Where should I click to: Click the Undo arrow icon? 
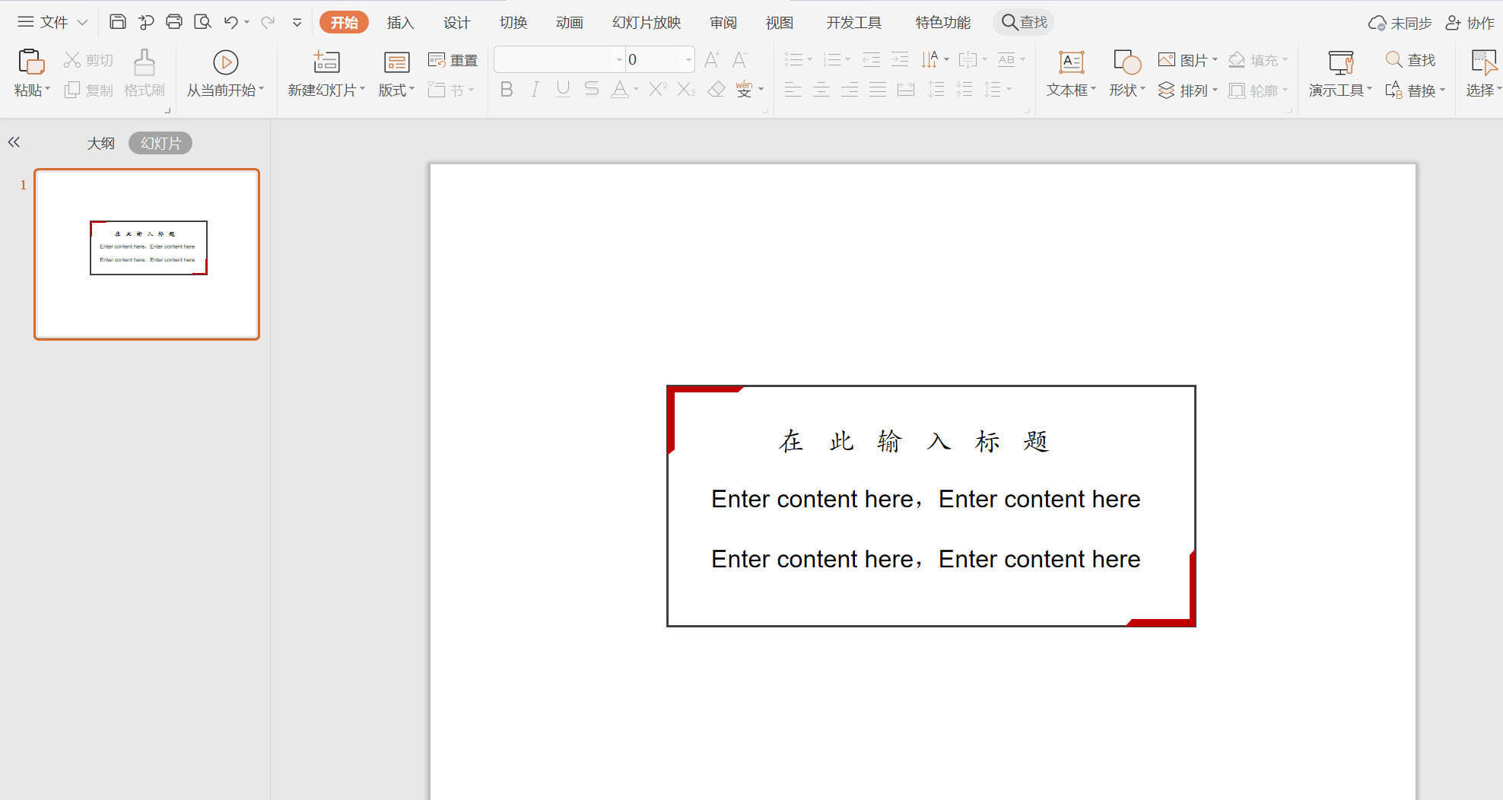point(230,22)
